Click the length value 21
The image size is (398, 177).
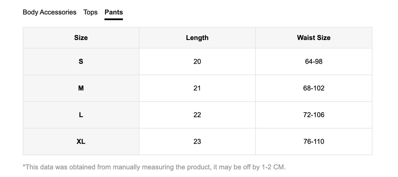197,88
